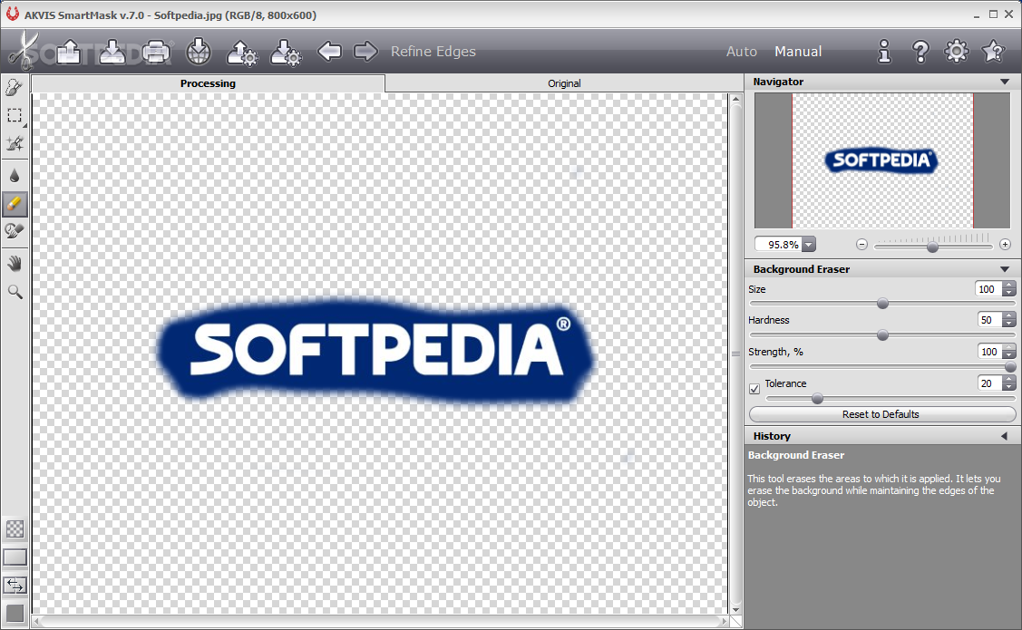This screenshot has height=630, width=1022.
Task: Open program info with the 'i' icon
Action: pyautogui.click(x=884, y=52)
